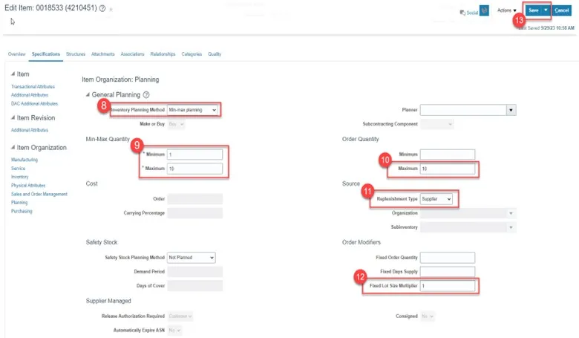The height and width of the screenshot is (338, 579).
Task: Open Sales and Order Management link
Action: 39,194
